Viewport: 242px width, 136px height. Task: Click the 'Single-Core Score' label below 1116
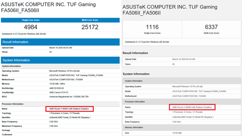coord(152,33)
